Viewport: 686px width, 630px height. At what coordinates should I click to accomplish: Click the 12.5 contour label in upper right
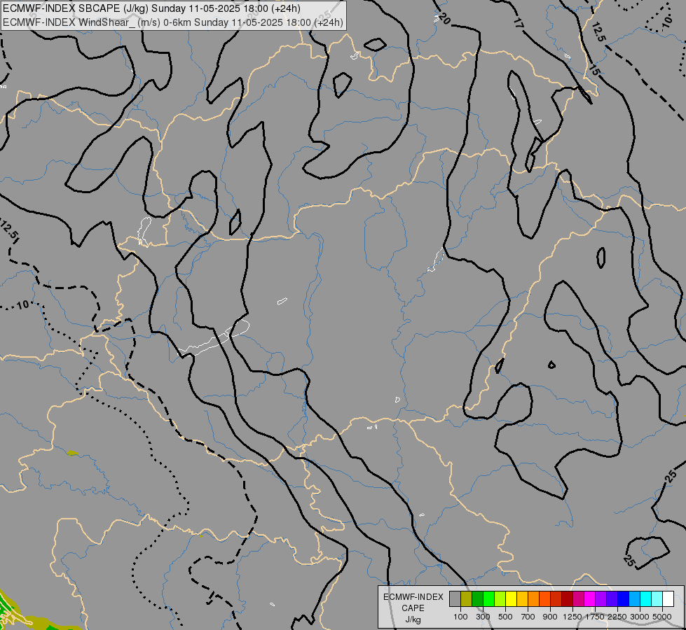598,32
